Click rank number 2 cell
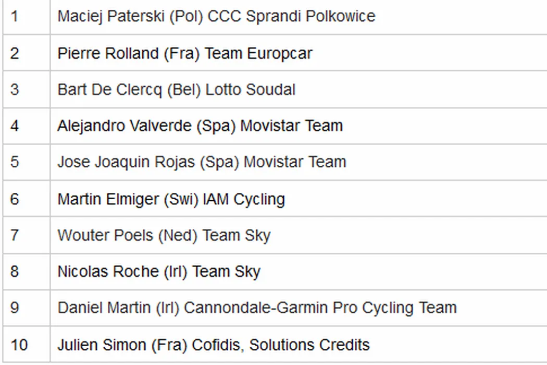The image size is (547, 365). pyautogui.click(x=15, y=53)
